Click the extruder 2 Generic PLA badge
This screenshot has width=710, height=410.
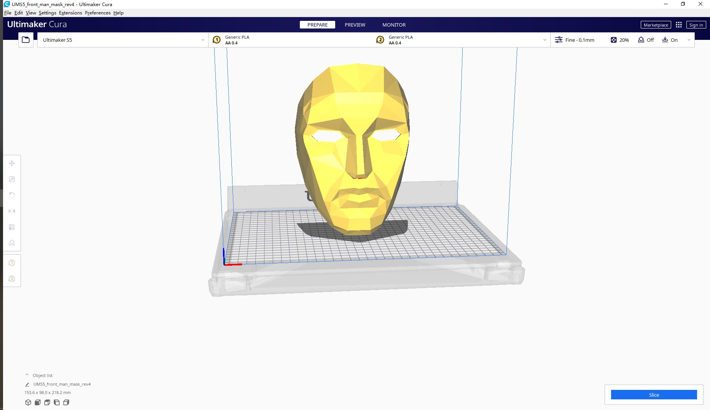[x=380, y=40]
